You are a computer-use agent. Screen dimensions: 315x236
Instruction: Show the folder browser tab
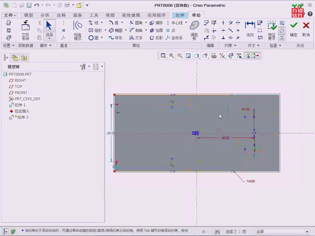pyautogui.click(x=15, y=58)
